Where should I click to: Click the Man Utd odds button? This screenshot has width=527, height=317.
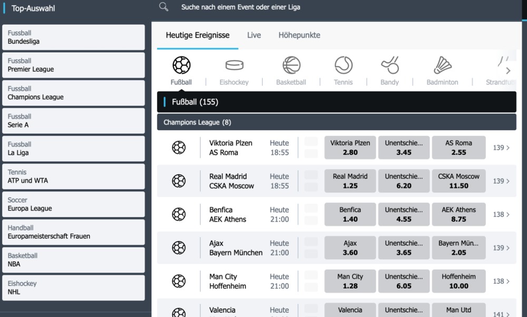coord(458,310)
